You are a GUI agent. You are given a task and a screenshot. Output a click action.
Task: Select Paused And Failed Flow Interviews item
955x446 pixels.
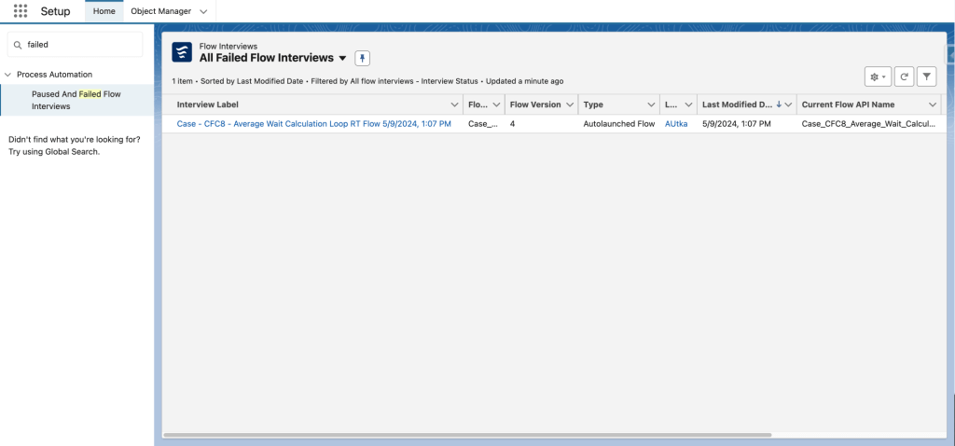pos(76,100)
